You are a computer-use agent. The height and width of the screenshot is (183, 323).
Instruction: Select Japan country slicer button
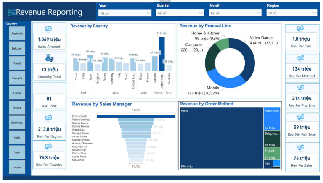pos(17,167)
